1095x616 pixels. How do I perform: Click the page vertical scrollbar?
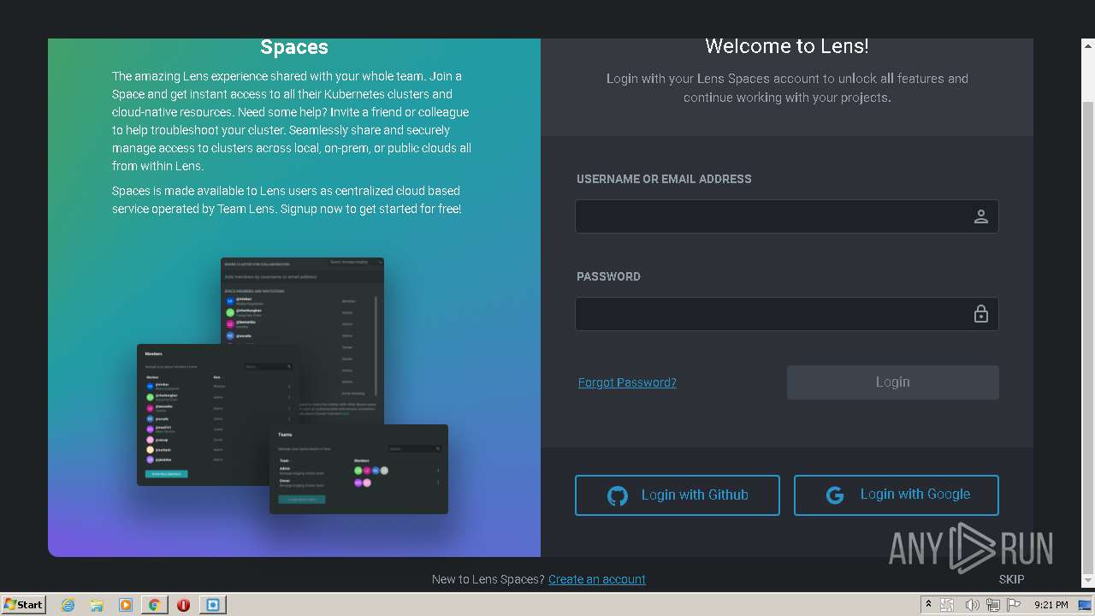pyautogui.click(x=1088, y=313)
